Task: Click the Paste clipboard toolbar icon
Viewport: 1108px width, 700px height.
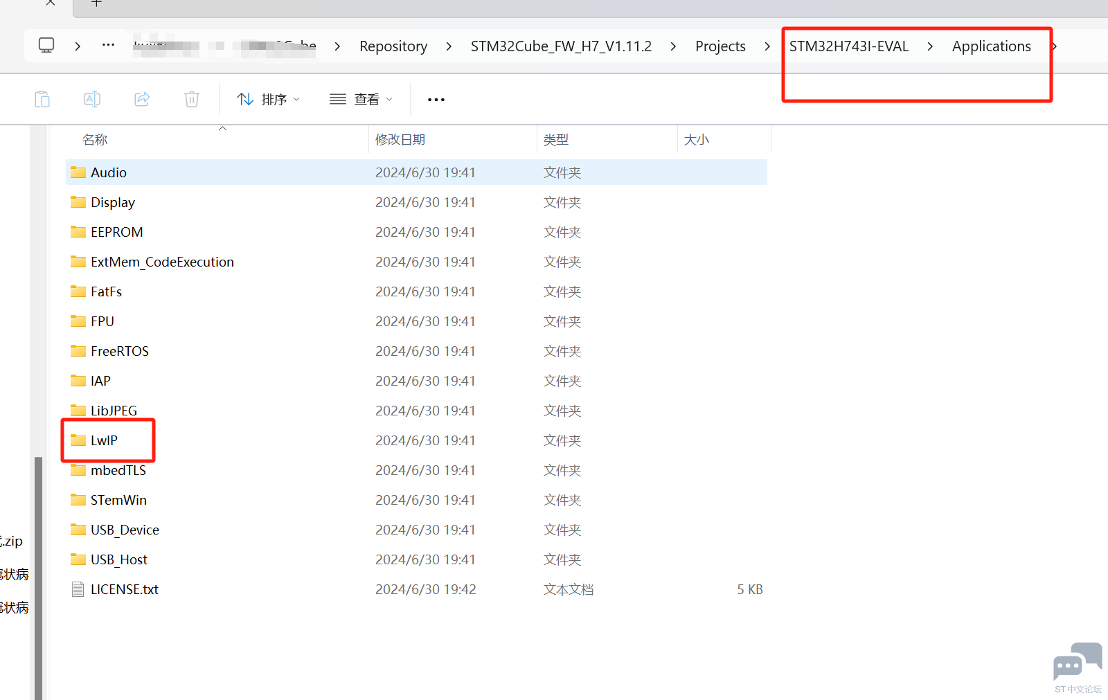Action: tap(42, 100)
